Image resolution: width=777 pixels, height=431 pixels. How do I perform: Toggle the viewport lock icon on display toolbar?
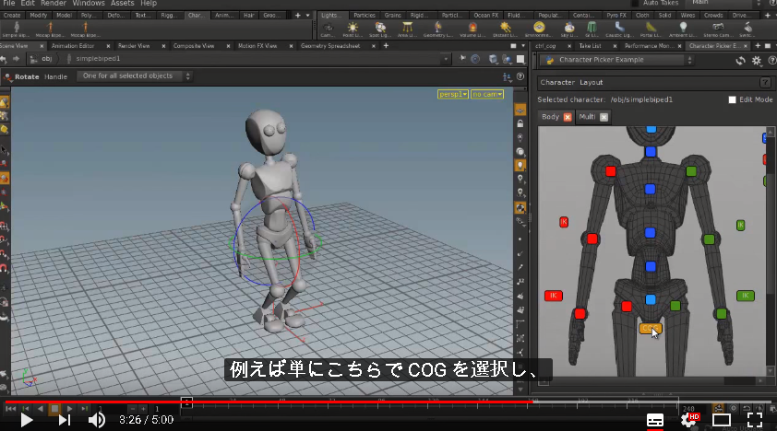(x=520, y=123)
